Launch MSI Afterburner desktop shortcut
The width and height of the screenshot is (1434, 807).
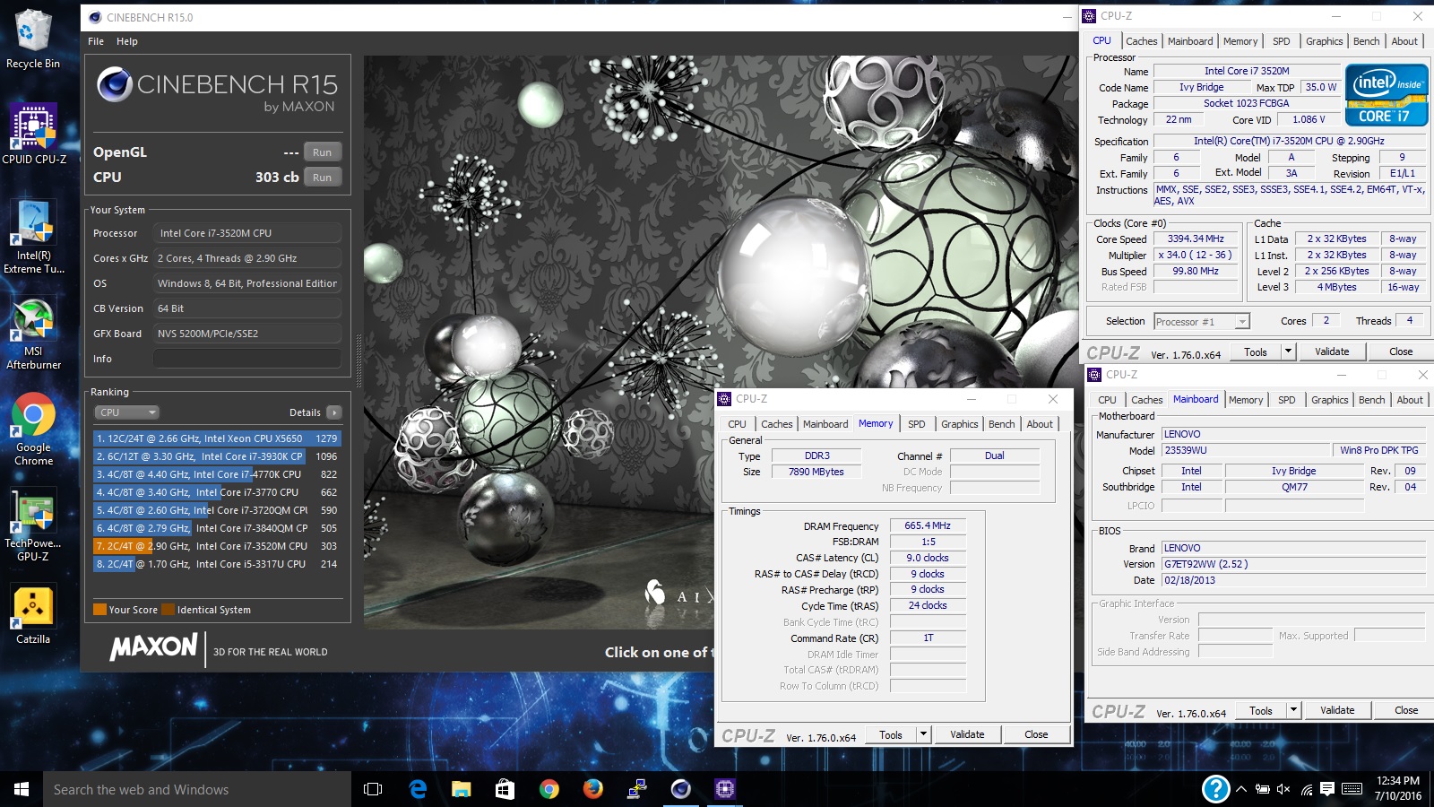[34, 334]
